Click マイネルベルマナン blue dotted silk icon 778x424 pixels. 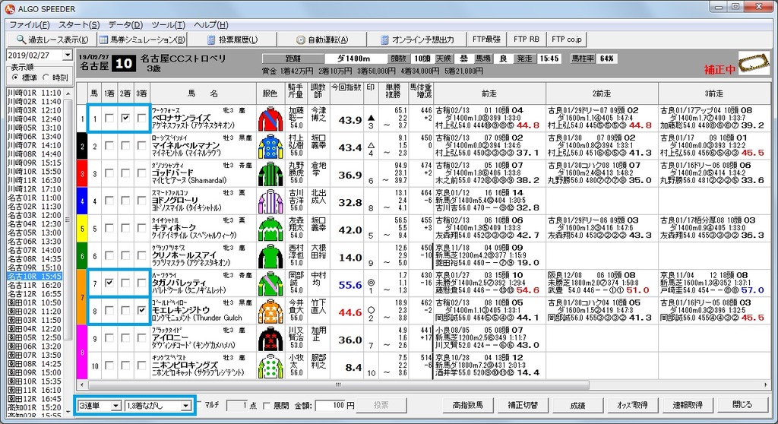pyautogui.click(x=270, y=146)
